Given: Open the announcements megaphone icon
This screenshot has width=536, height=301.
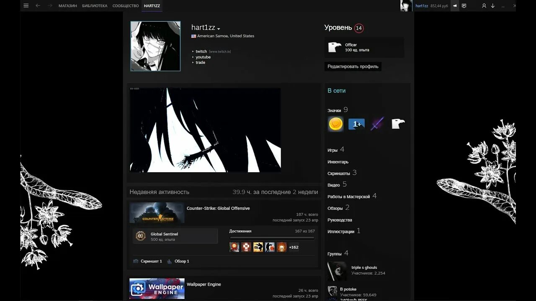Looking at the screenshot, I should point(455,6).
